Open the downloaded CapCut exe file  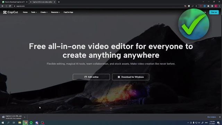[x=12, y=117]
